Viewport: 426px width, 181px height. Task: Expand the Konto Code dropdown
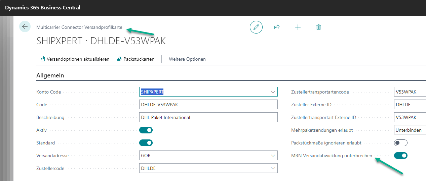272,92
